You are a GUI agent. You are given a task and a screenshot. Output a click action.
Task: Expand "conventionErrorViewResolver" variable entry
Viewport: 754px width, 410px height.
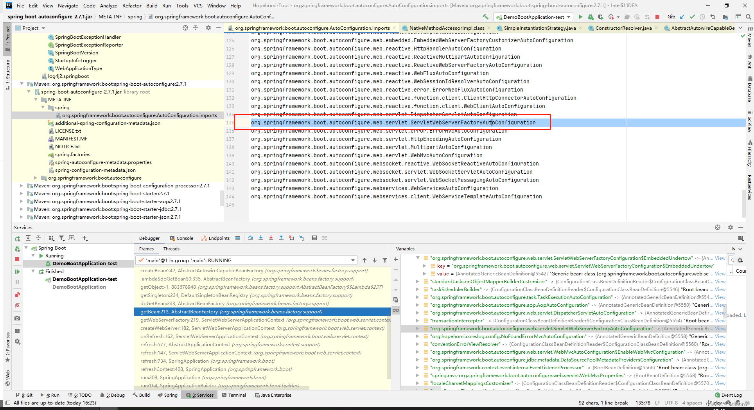point(418,344)
